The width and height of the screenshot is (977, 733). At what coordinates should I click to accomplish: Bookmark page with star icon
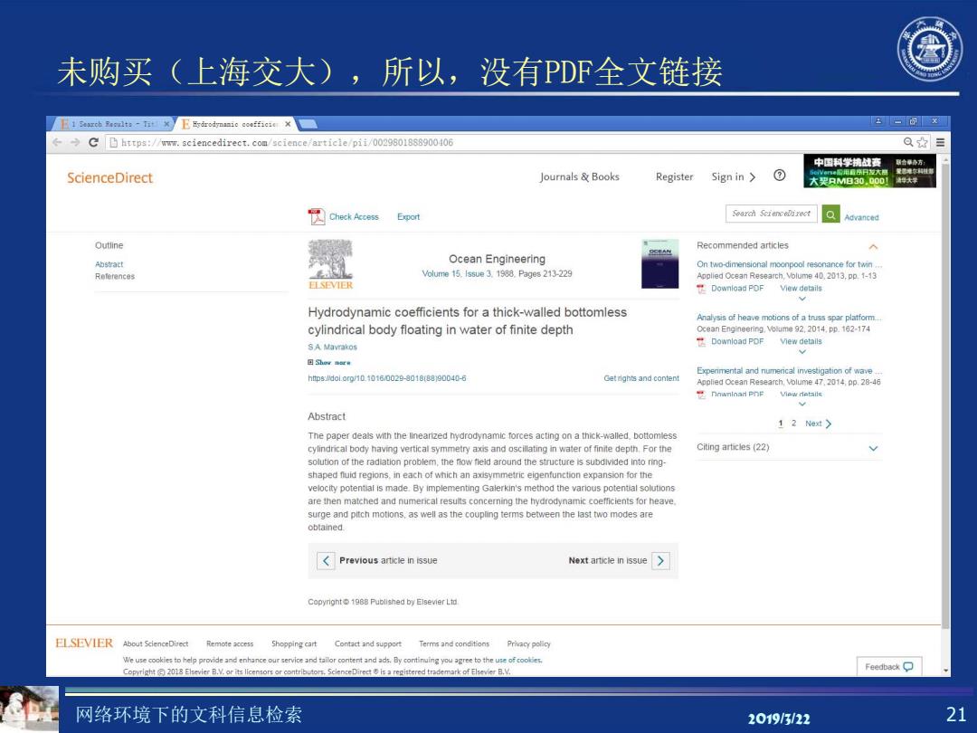pyautogui.click(x=922, y=143)
